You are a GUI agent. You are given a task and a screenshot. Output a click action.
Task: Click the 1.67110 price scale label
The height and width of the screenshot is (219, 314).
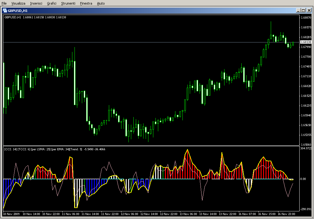(x=306, y=76)
